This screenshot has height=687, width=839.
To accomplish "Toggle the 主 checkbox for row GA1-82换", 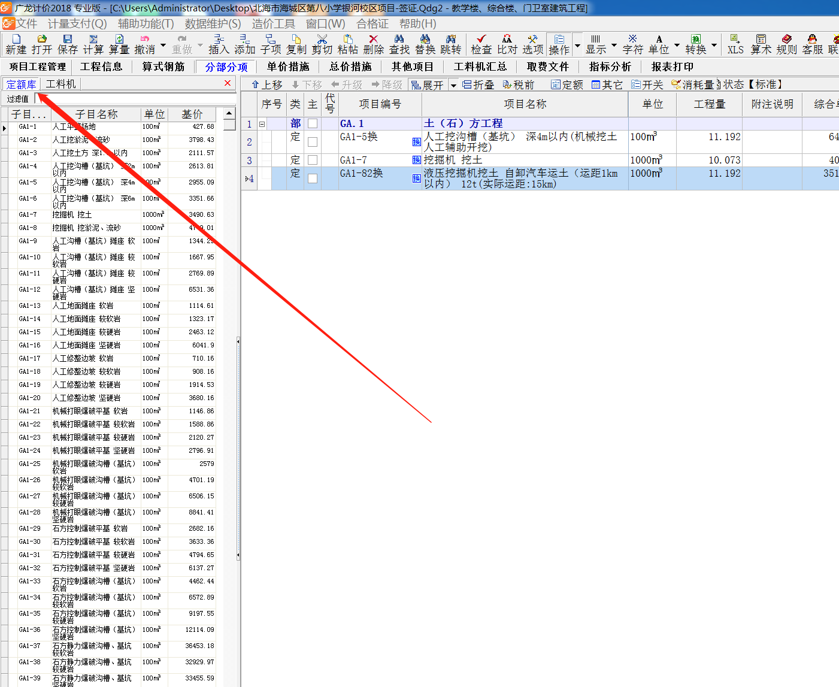I will [313, 178].
